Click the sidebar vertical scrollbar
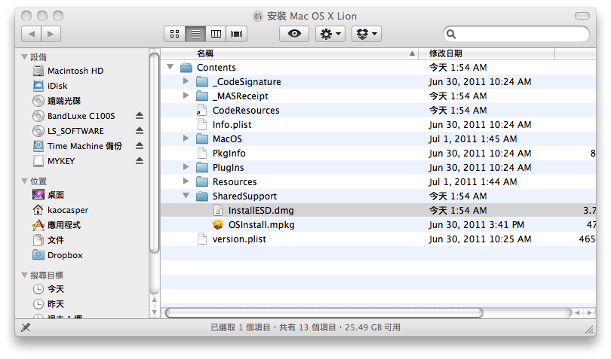 click(155, 153)
